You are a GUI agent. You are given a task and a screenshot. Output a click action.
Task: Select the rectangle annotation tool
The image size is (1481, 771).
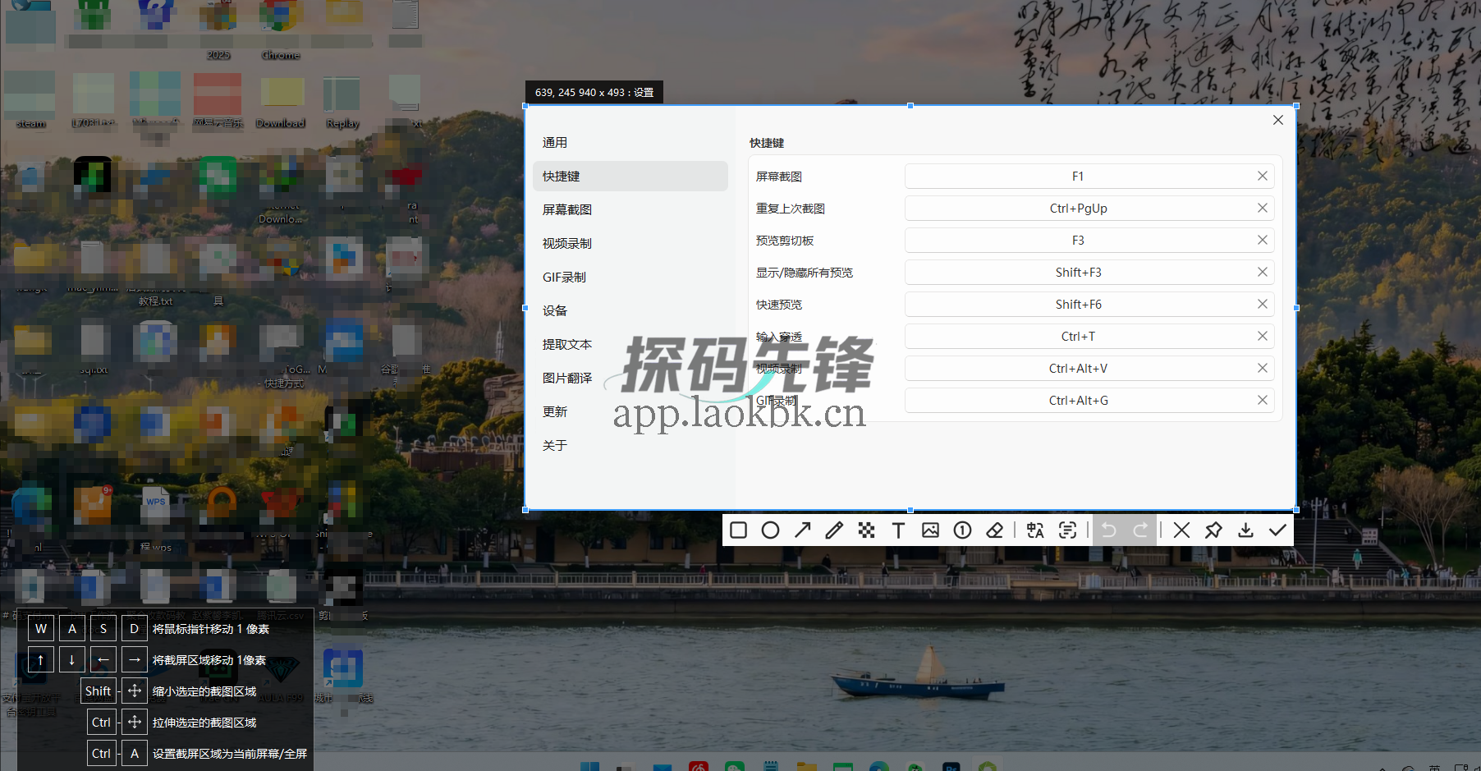(x=738, y=530)
